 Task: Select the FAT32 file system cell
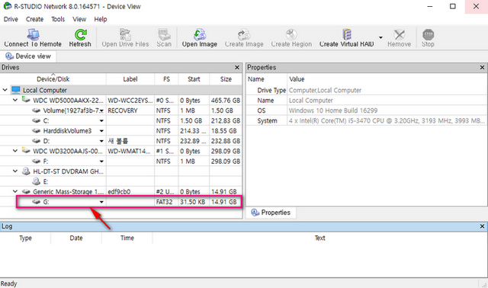[166, 202]
